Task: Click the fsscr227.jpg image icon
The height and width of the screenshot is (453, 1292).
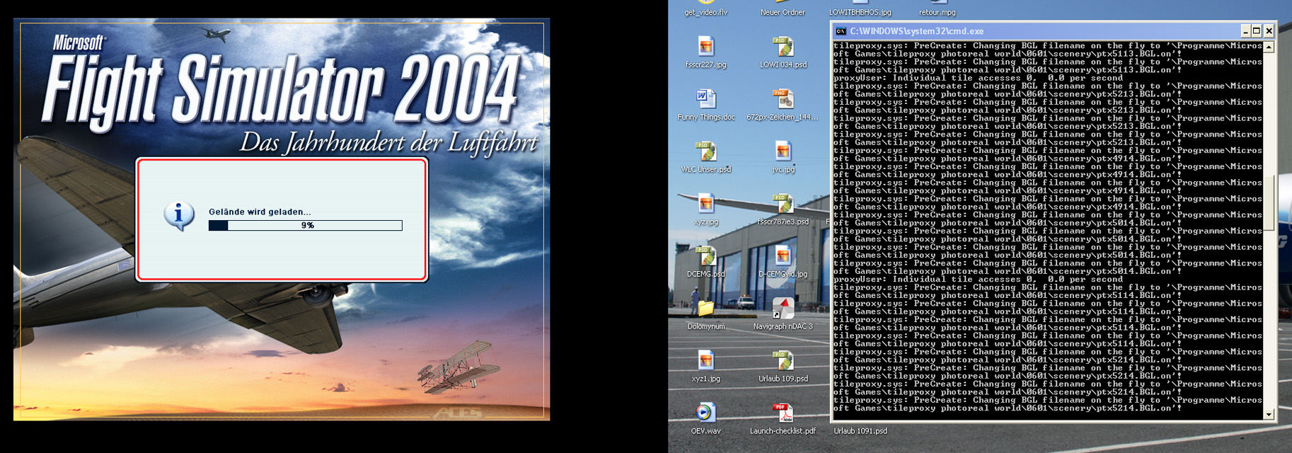Action: pyautogui.click(x=705, y=47)
